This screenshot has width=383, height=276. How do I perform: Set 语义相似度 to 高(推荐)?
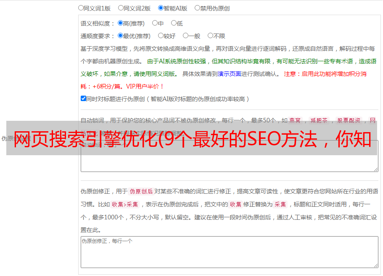120,23
